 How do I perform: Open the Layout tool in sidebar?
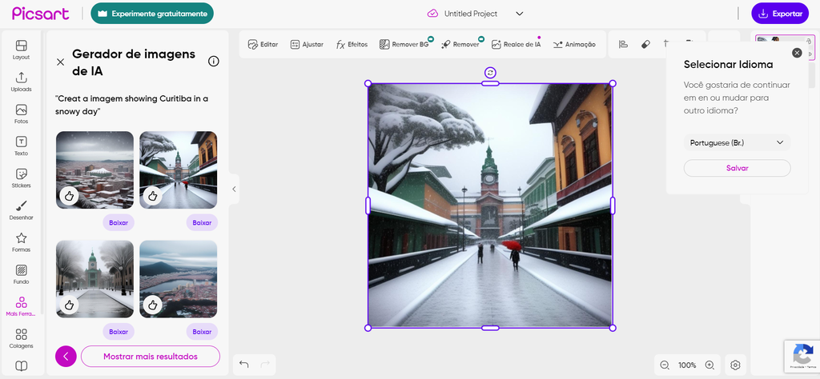[x=21, y=50]
